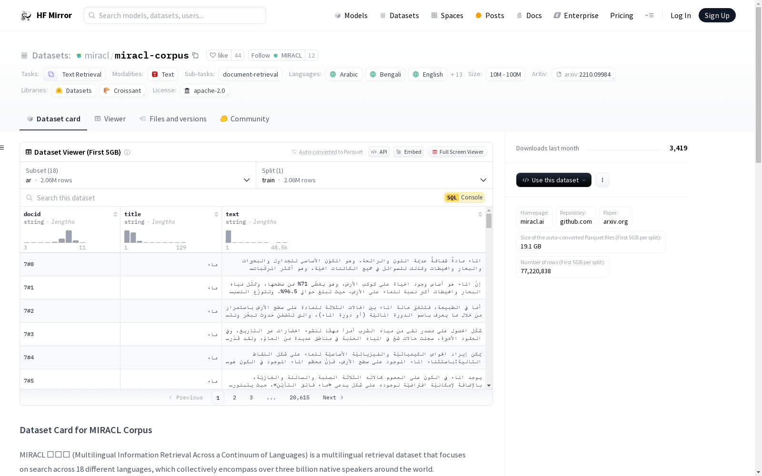Viewport: 762px width, 476px height.
Task: Show the +13 more languages
Action: pos(456,74)
